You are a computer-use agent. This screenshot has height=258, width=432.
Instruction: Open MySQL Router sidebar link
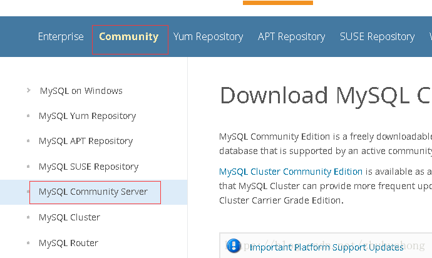click(69, 243)
